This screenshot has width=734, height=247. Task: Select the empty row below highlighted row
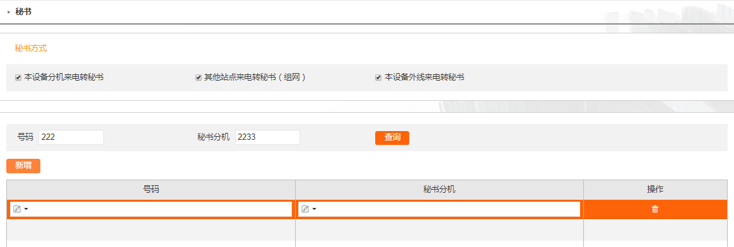pos(367,230)
